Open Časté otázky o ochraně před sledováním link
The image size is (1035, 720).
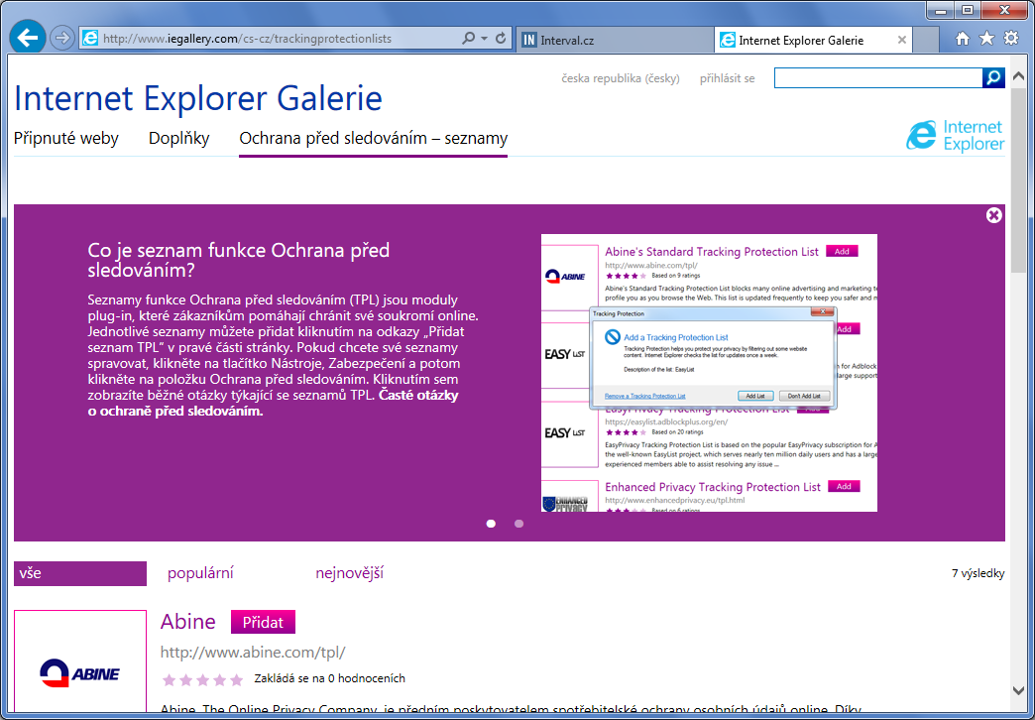coord(273,403)
